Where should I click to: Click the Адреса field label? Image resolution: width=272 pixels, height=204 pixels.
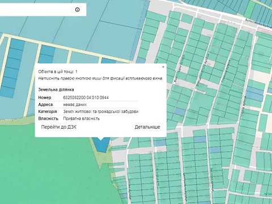pyautogui.click(x=45, y=105)
